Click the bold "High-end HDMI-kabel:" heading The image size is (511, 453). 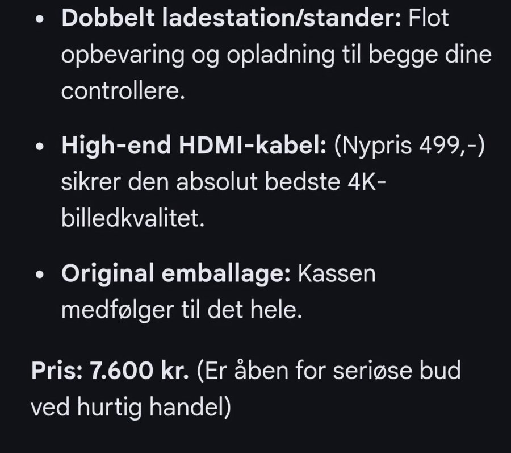pos(194,147)
